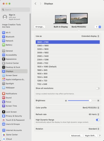
Task: Click the green Battery icon
Action: click(3, 45)
